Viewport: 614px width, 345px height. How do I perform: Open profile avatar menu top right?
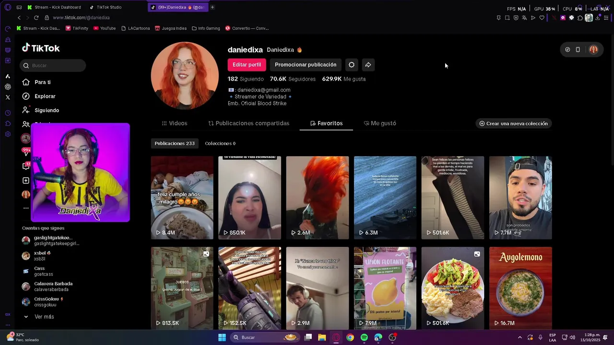tap(593, 49)
